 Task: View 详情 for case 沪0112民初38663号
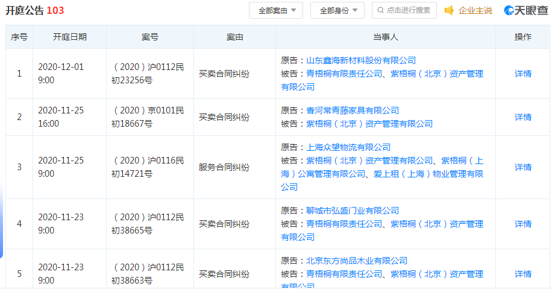(523, 274)
